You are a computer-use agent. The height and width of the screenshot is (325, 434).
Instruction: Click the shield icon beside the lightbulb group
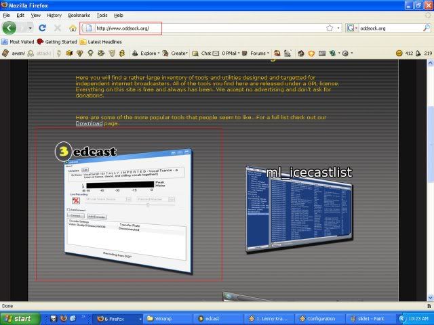pyautogui.click(x=111, y=53)
